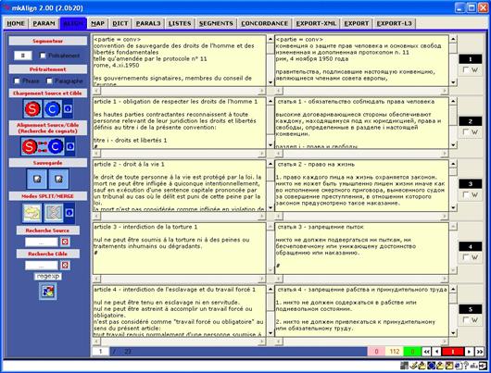Viewport: 491px width, 373px height.
Task: Open the PARAM tab
Action: click(x=44, y=23)
